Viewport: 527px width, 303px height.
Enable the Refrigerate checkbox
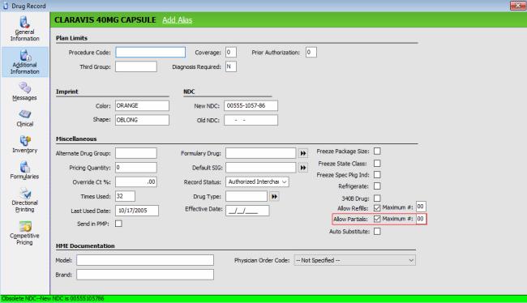click(377, 186)
